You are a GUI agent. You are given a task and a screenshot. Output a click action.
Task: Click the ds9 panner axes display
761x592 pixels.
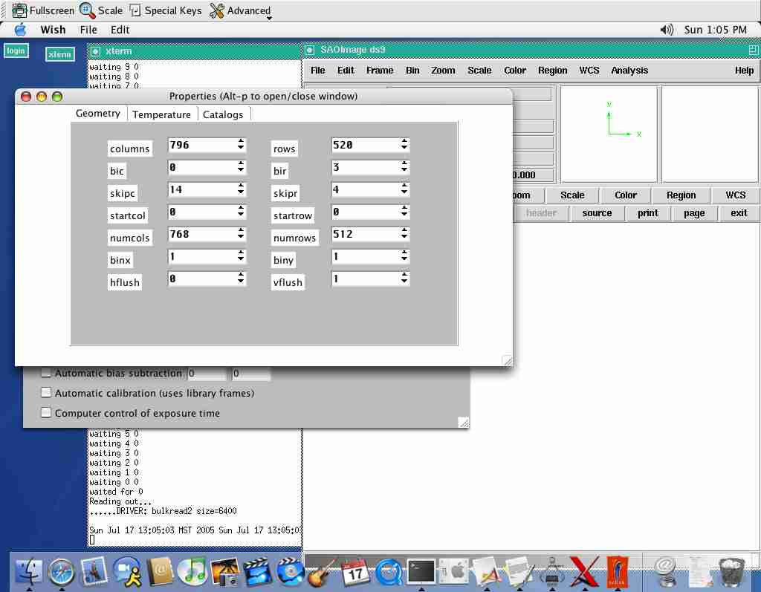(x=609, y=134)
